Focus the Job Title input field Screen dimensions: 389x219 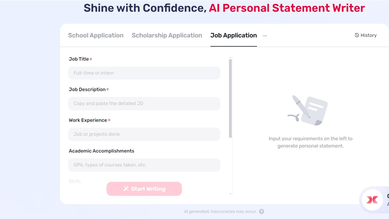[144, 73]
